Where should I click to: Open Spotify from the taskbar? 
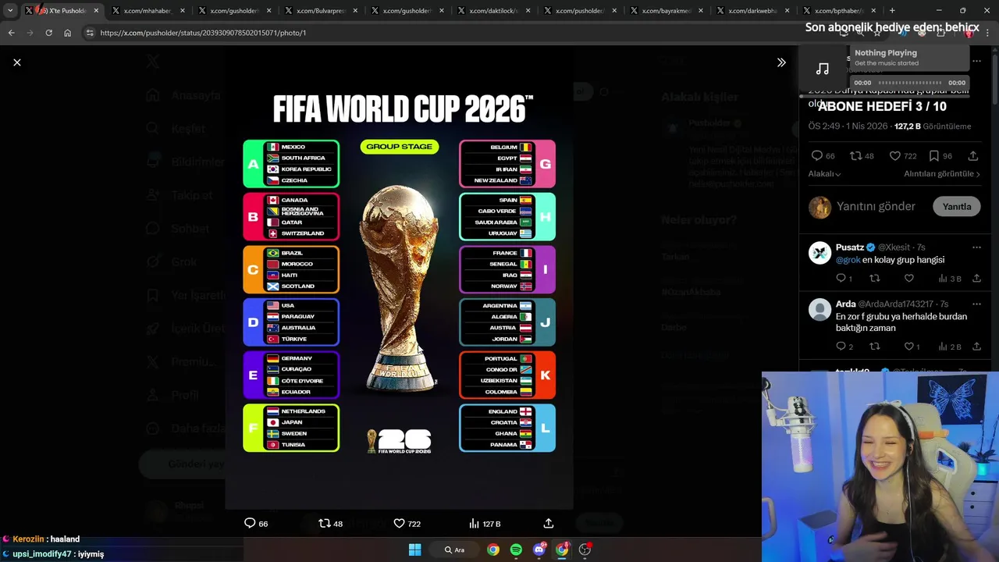[516, 550]
